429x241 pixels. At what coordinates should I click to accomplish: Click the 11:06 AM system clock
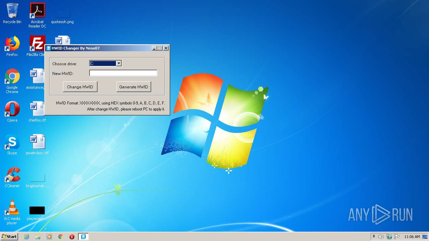coord(412,237)
